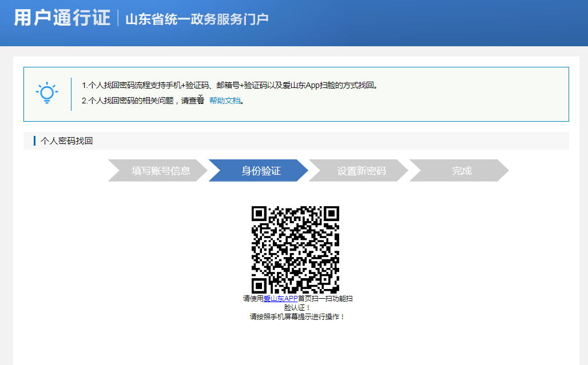Click the 完成 step arrow
The width and height of the screenshot is (588, 365).
point(462,171)
